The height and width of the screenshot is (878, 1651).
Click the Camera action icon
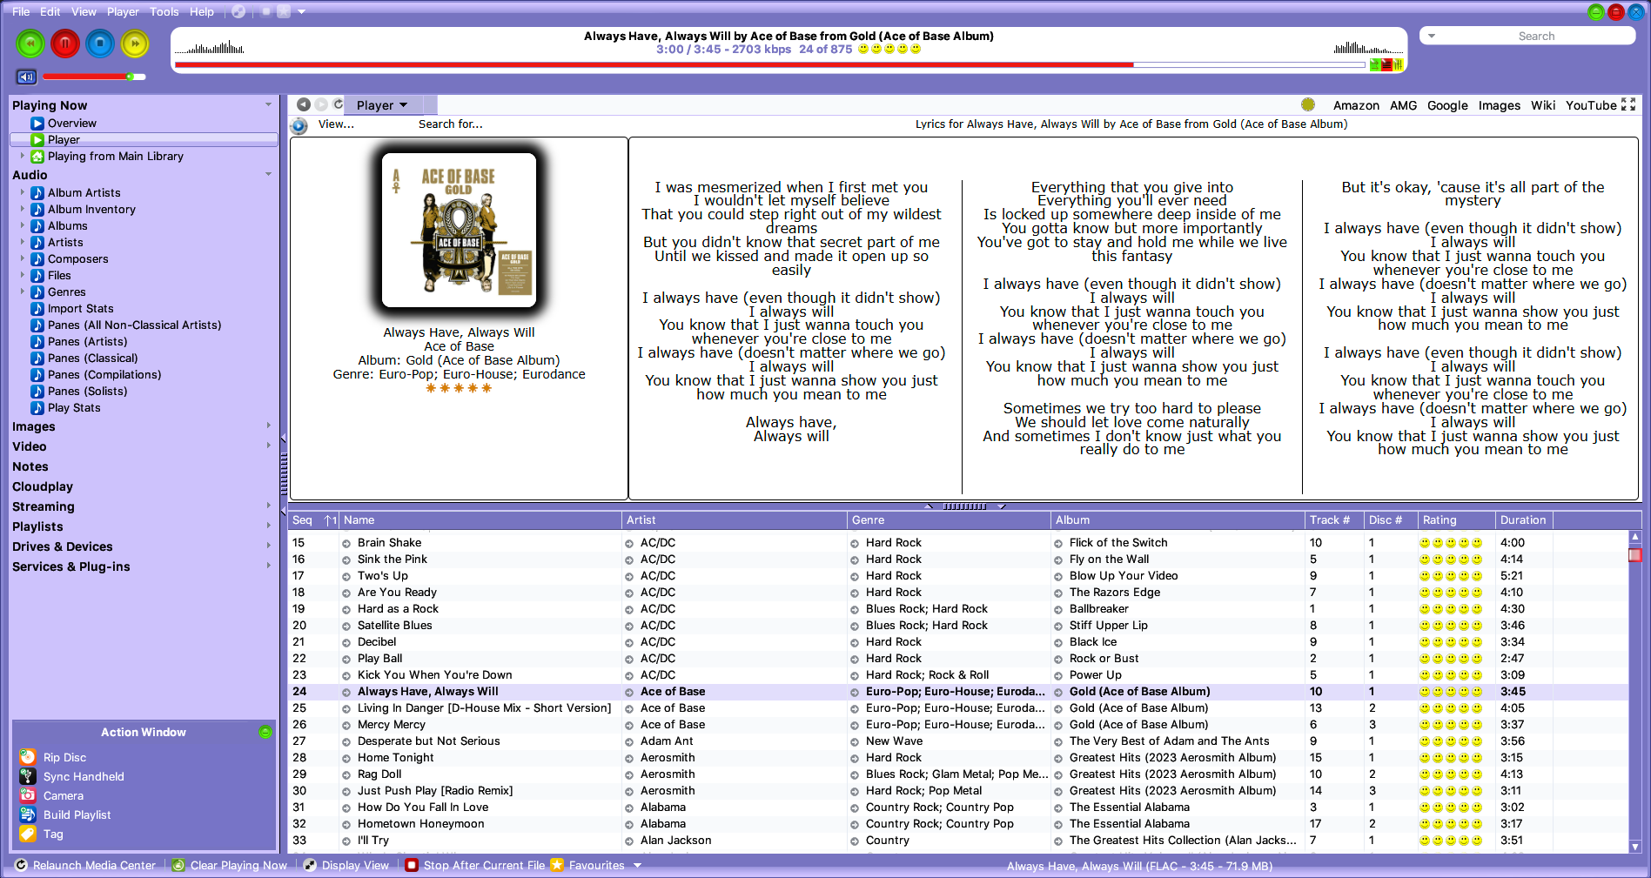[x=28, y=795]
